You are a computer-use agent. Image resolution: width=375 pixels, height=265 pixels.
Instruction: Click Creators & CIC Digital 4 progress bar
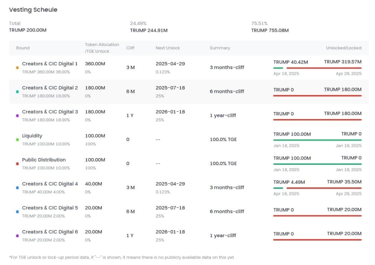click(x=317, y=188)
